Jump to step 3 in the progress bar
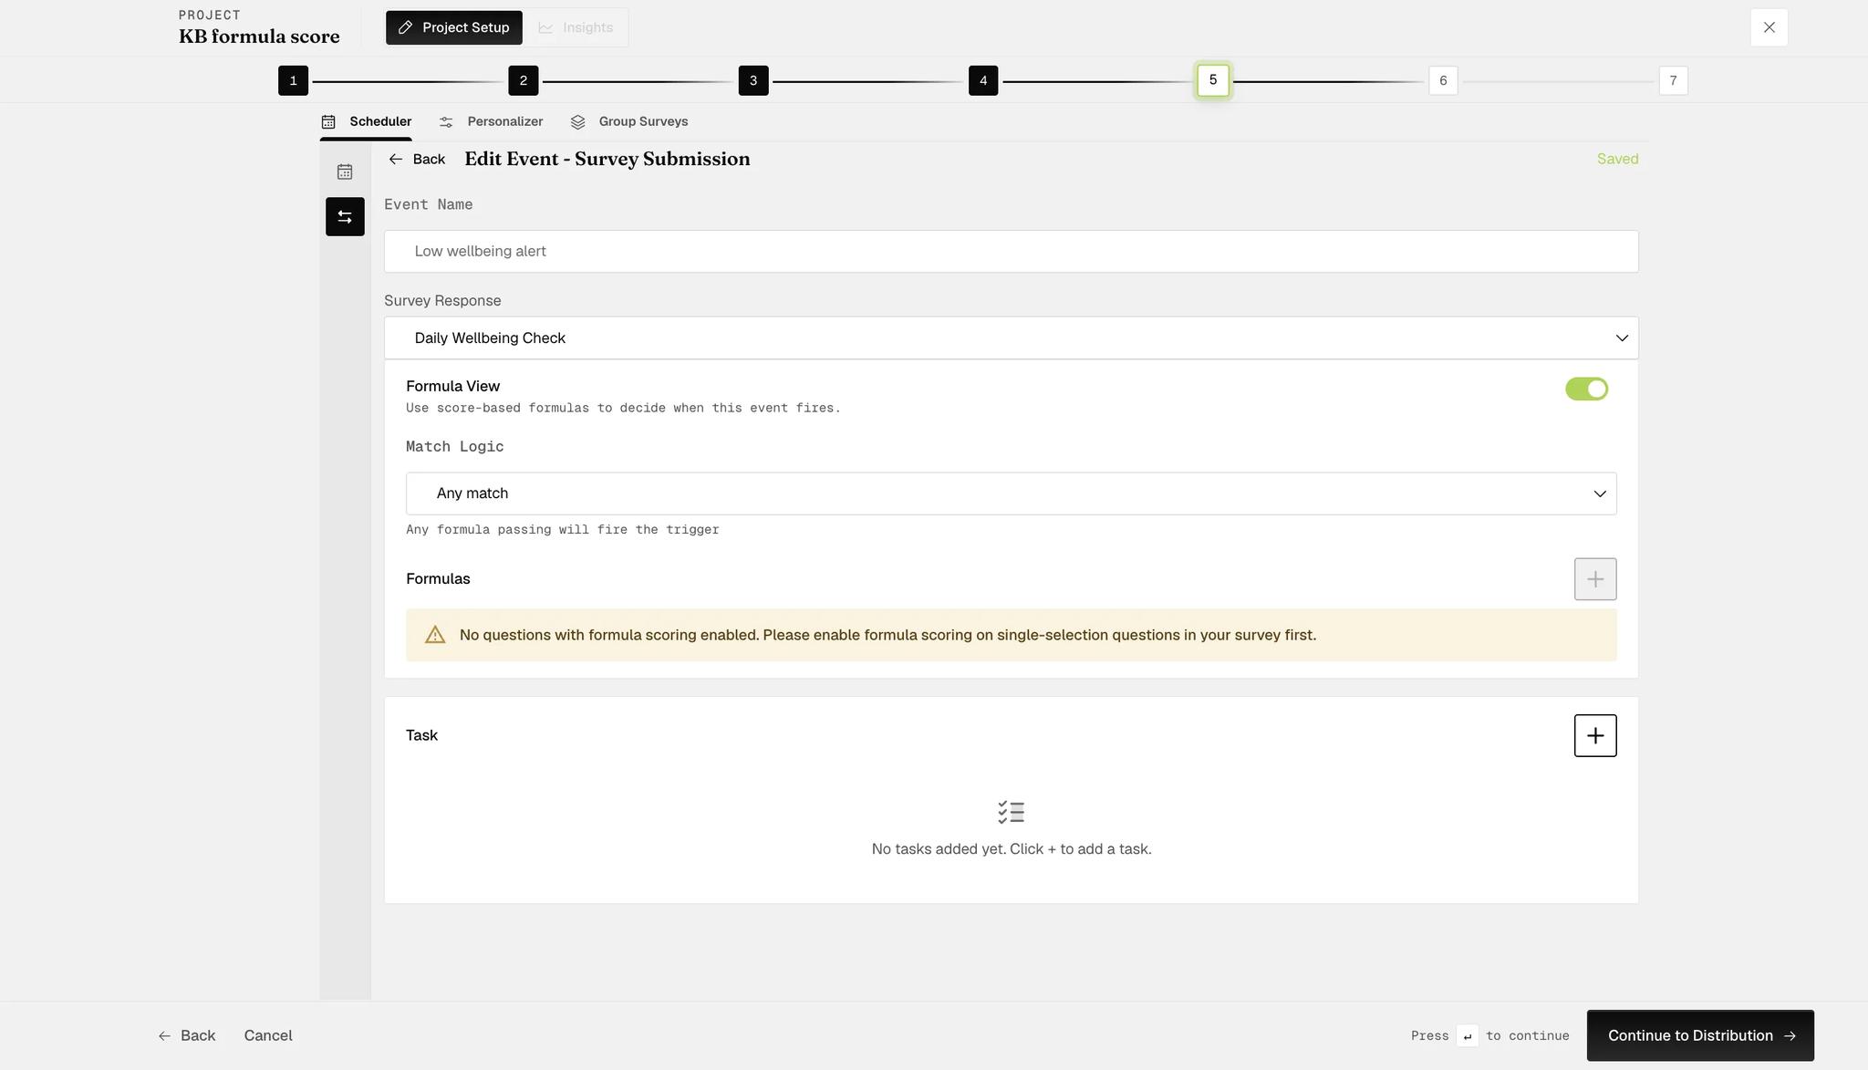1868x1070 pixels. point(752,80)
